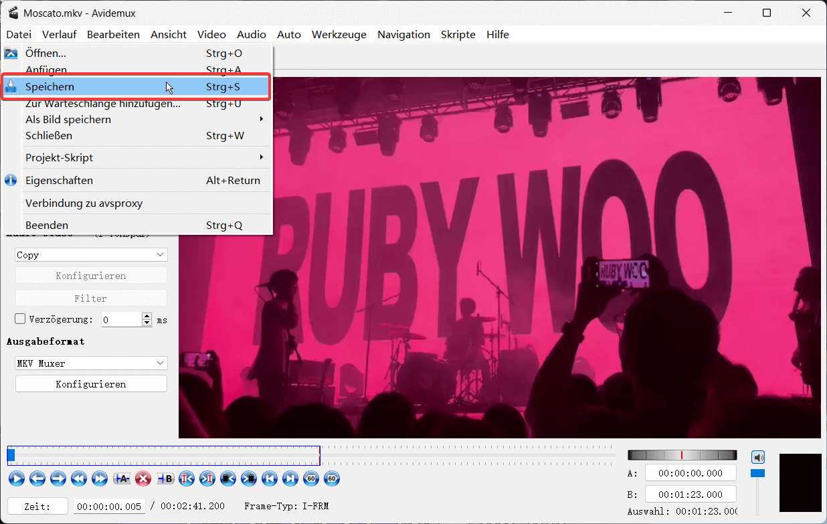Click the Avidemux clapperboard icon in title bar

pyautogui.click(x=12, y=13)
